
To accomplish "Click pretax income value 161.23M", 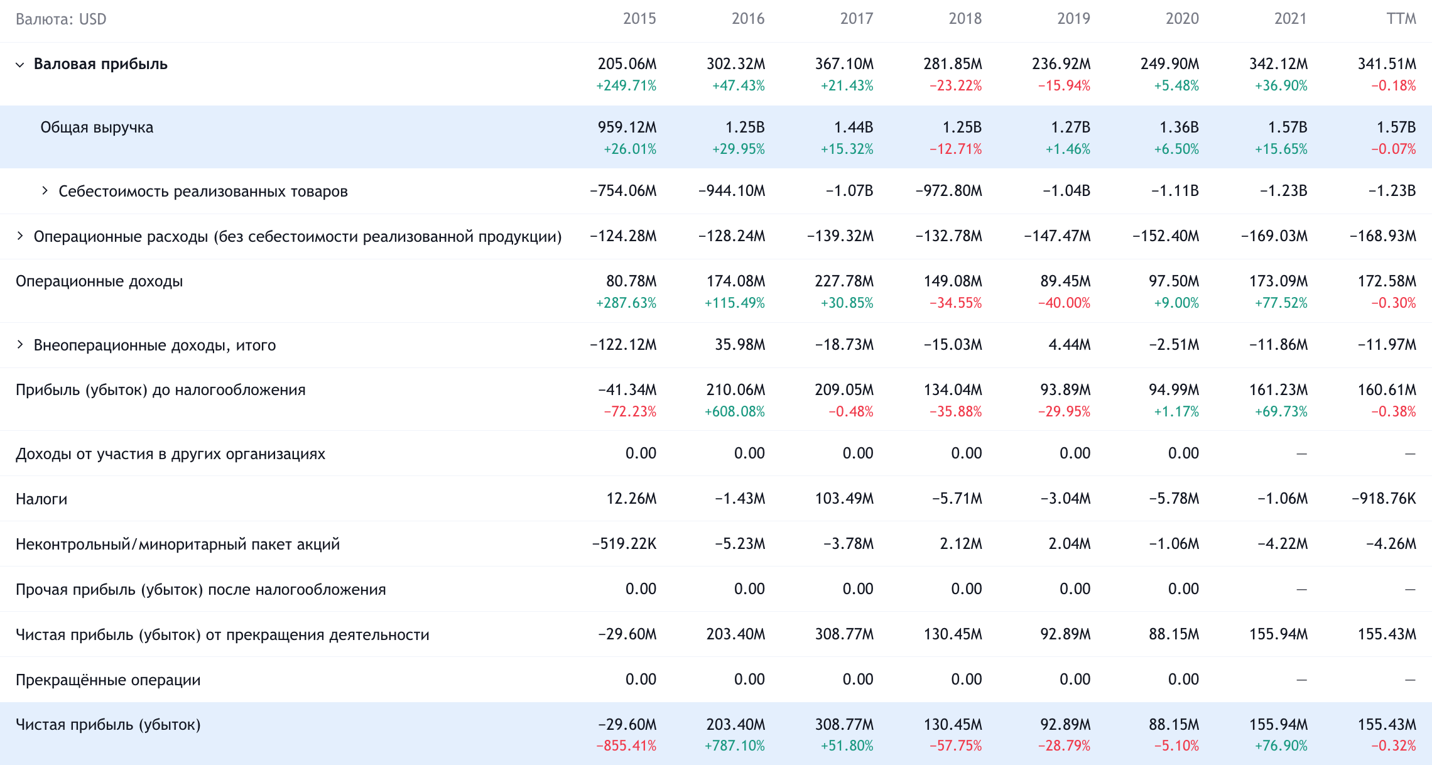I will tap(1279, 390).
